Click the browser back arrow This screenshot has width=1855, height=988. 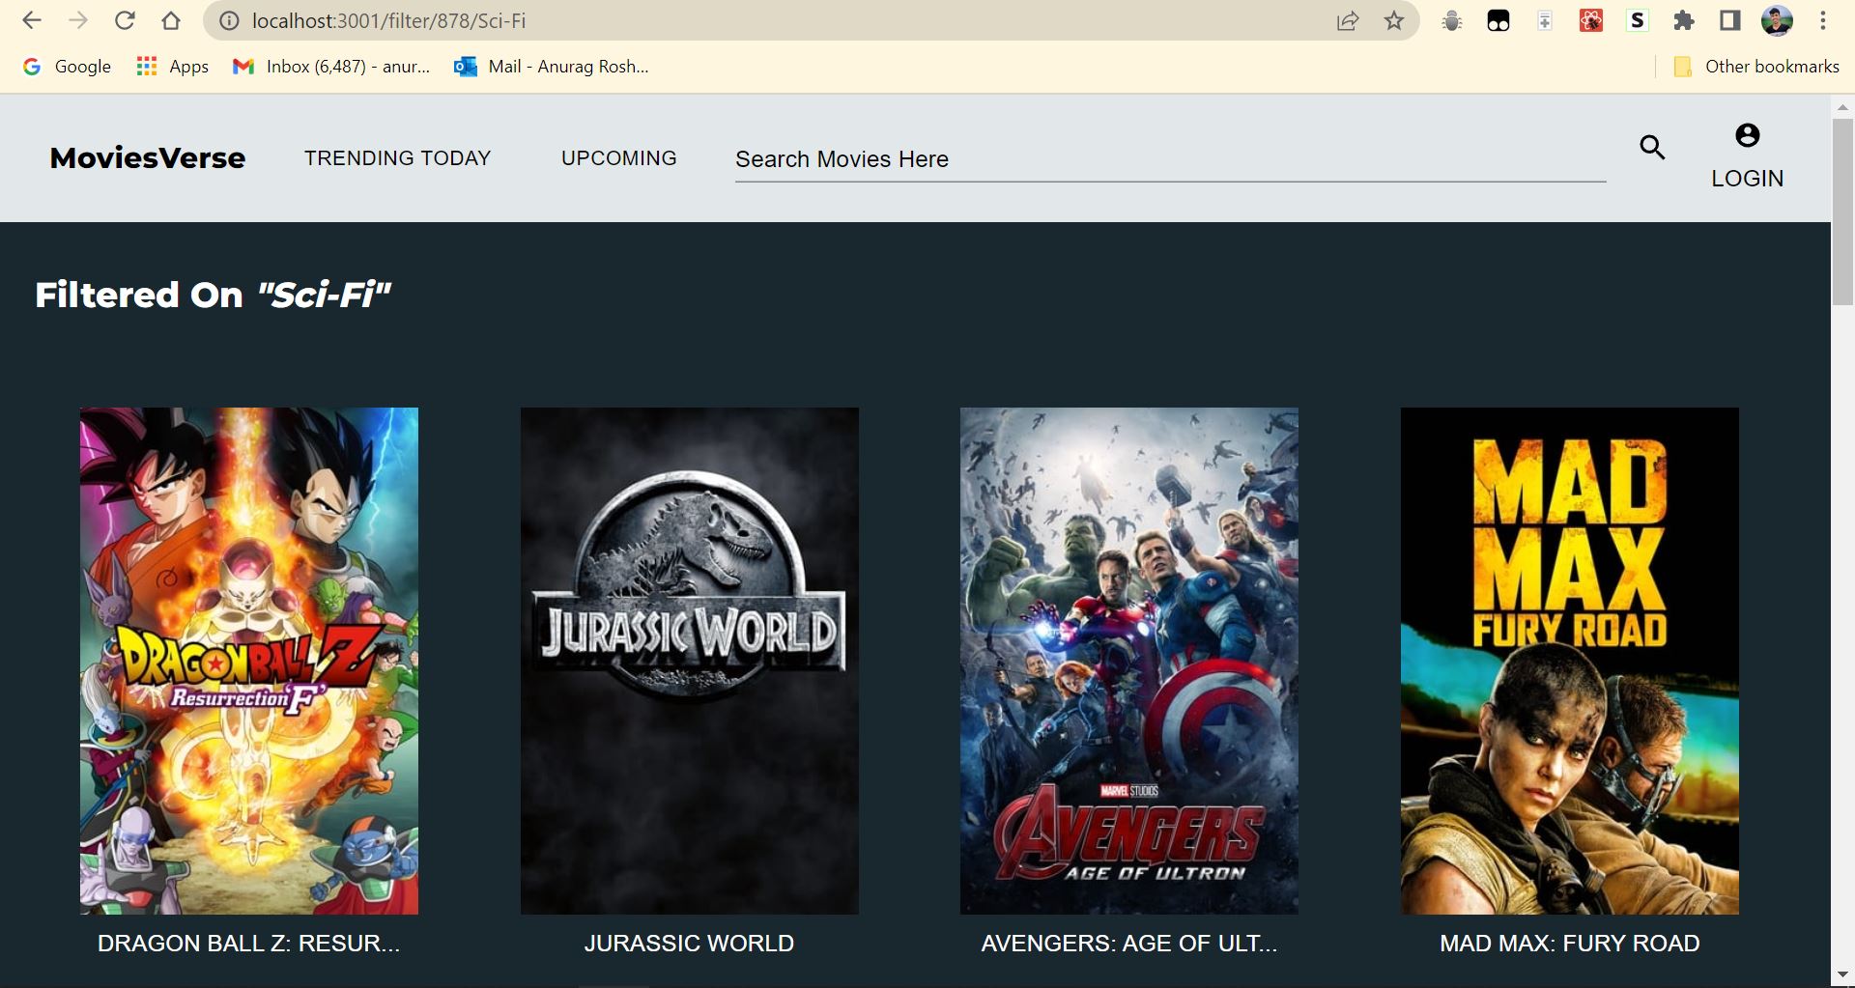[32, 20]
